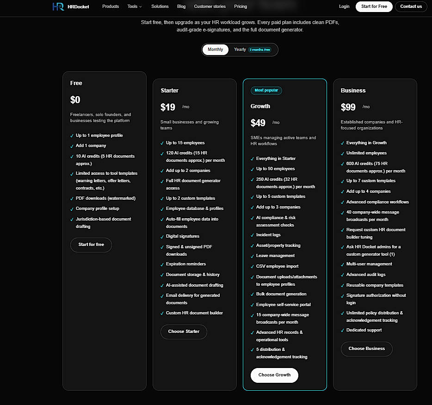Navigate to Pricing
432x405 pixels.
pyautogui.click(x=241, y=6)
